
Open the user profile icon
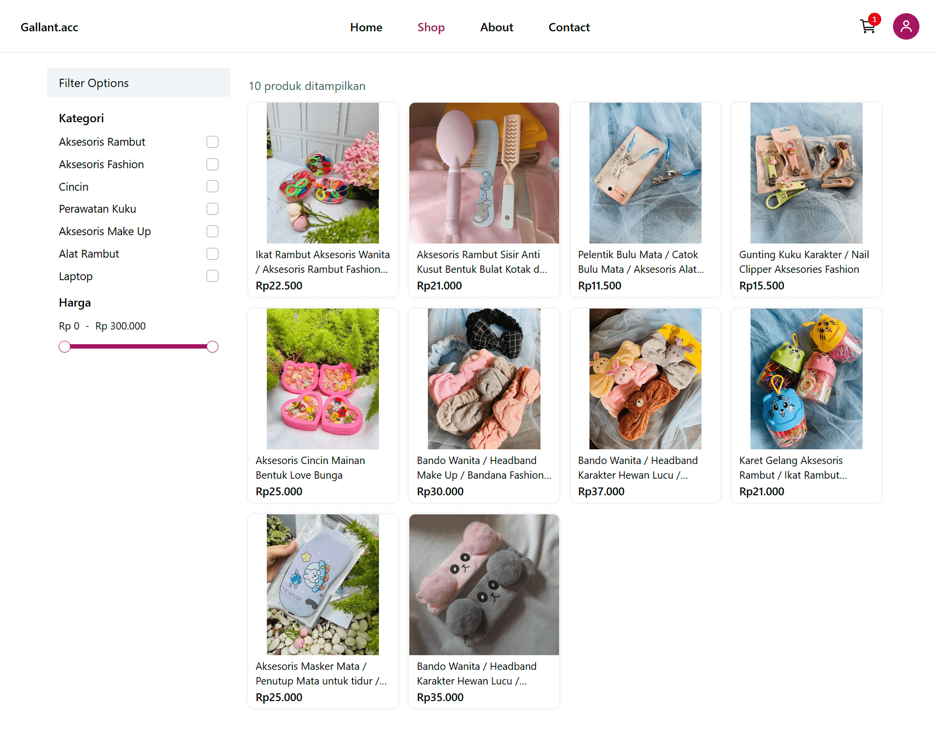(x=906, y=26)
